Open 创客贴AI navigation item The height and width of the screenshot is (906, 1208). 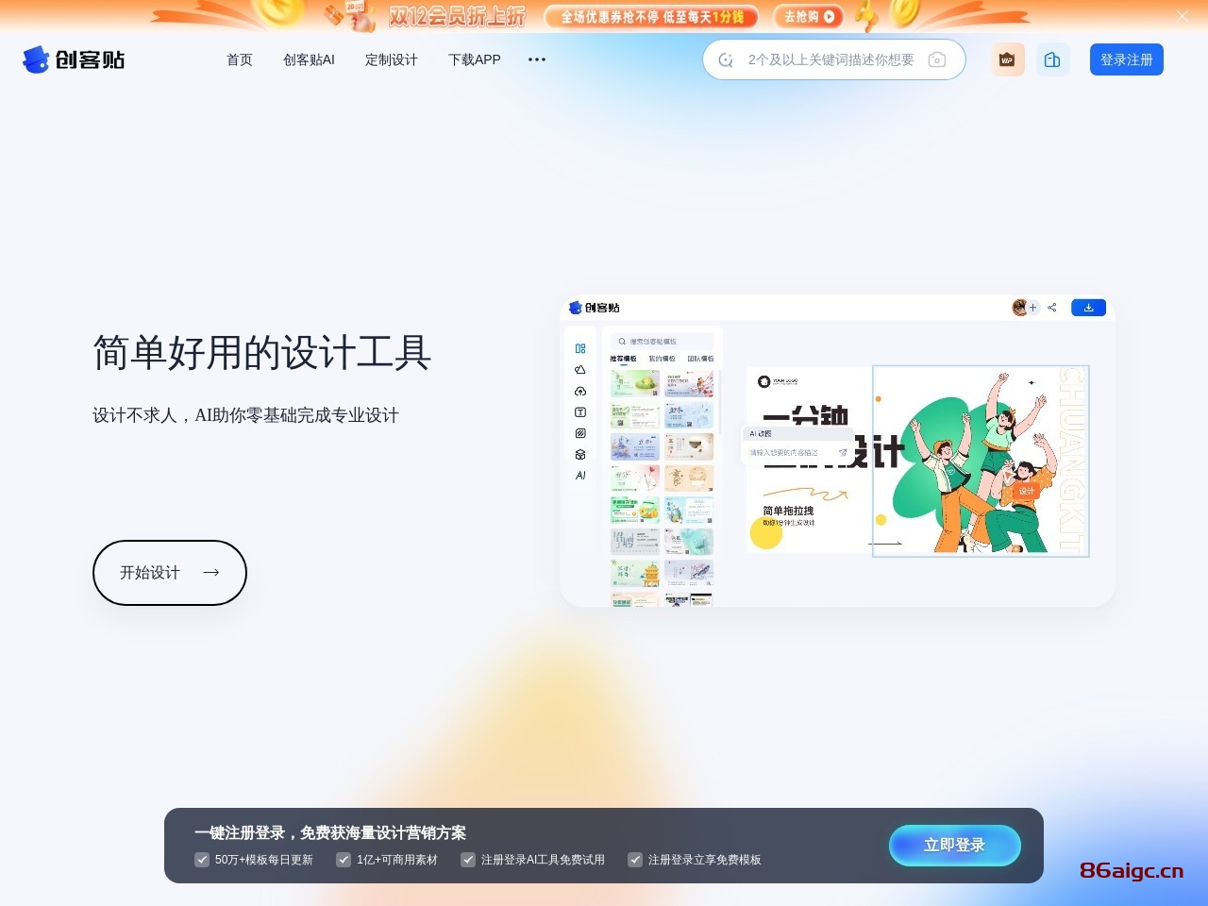309,59
